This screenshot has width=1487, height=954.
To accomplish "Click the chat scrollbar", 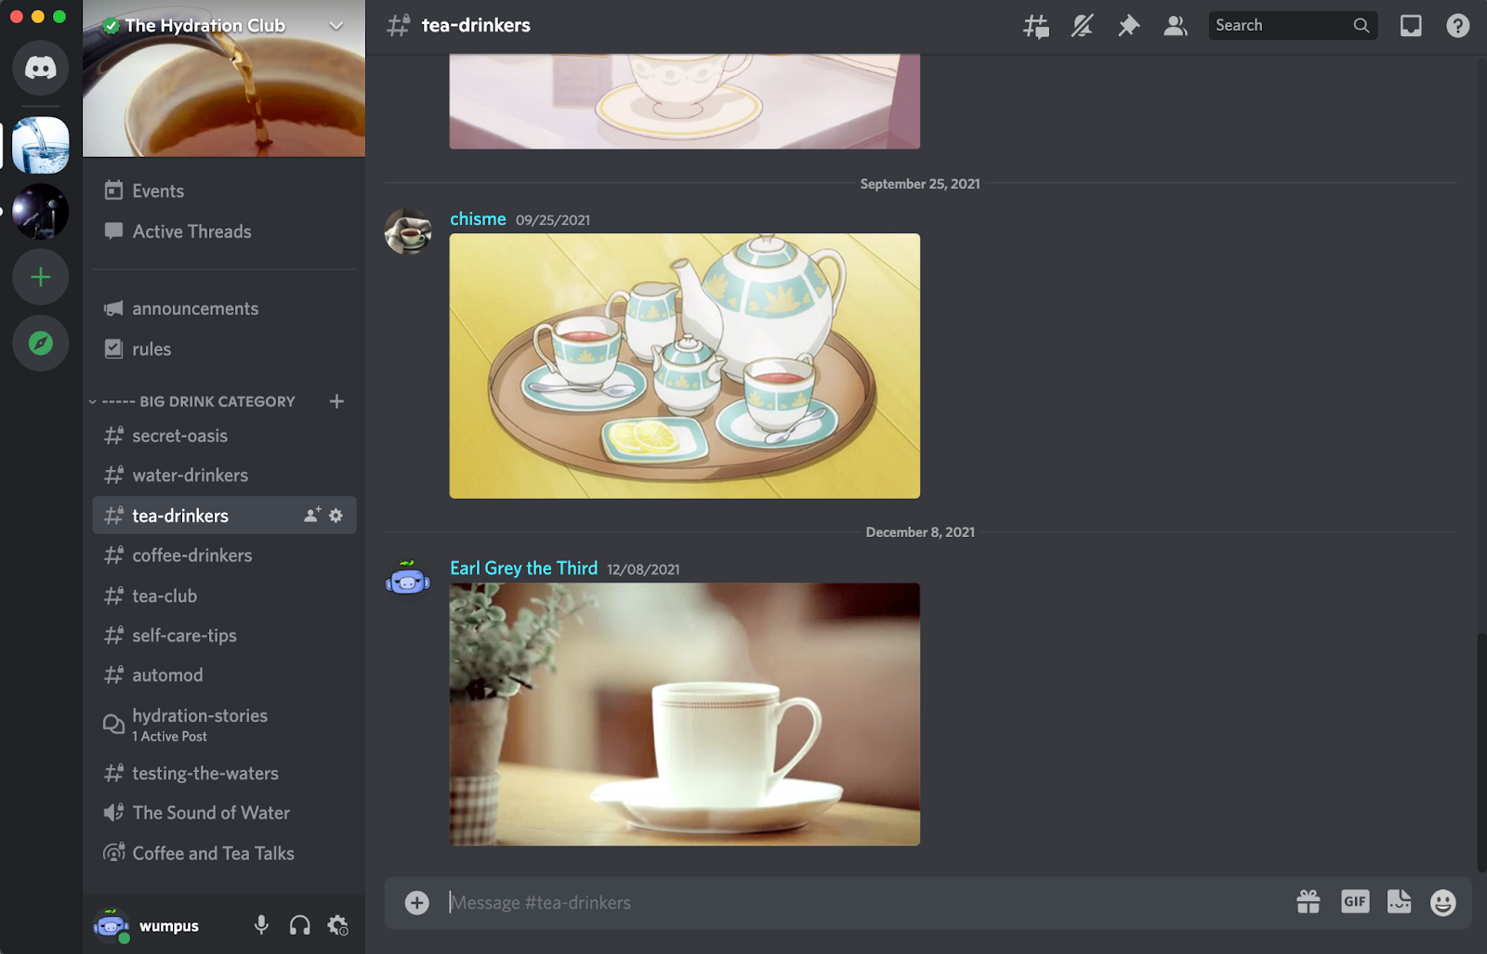I will (x=1481, y=752).
